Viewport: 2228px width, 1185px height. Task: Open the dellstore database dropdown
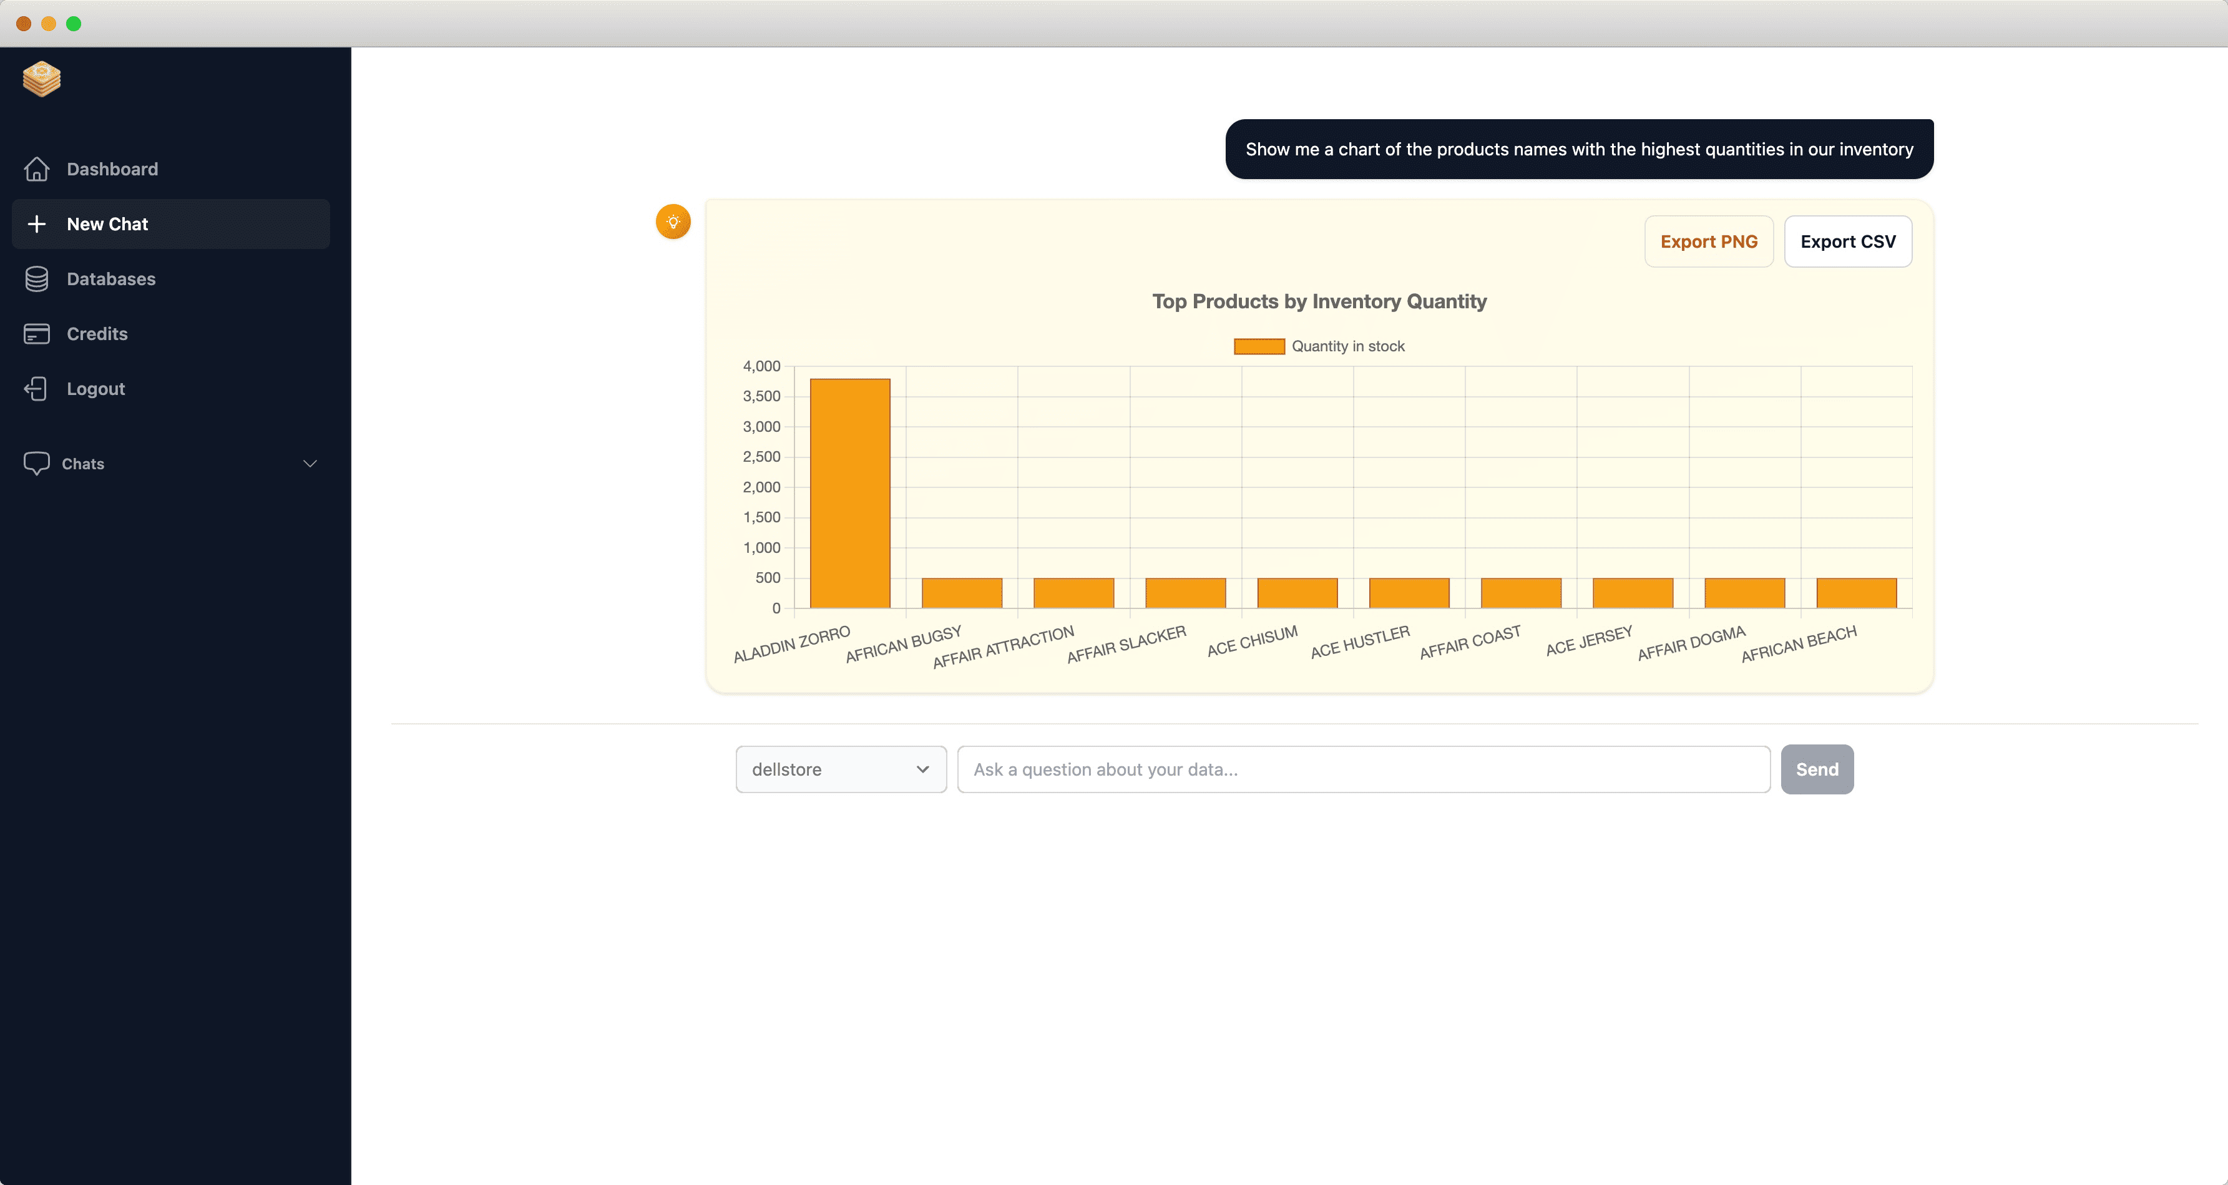[x=840, y=769]
